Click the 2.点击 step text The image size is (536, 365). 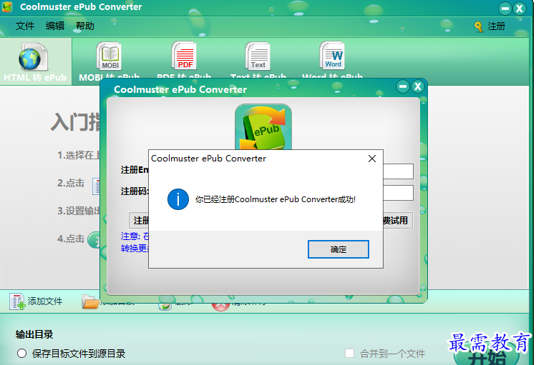[x=71, y=183]
